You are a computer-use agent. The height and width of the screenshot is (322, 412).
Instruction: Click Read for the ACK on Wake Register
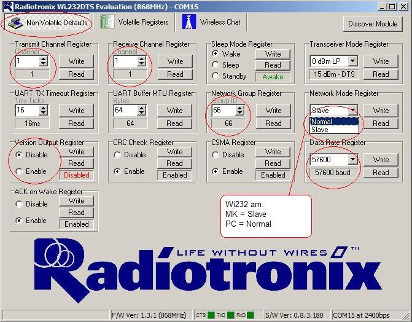point(76,213)
